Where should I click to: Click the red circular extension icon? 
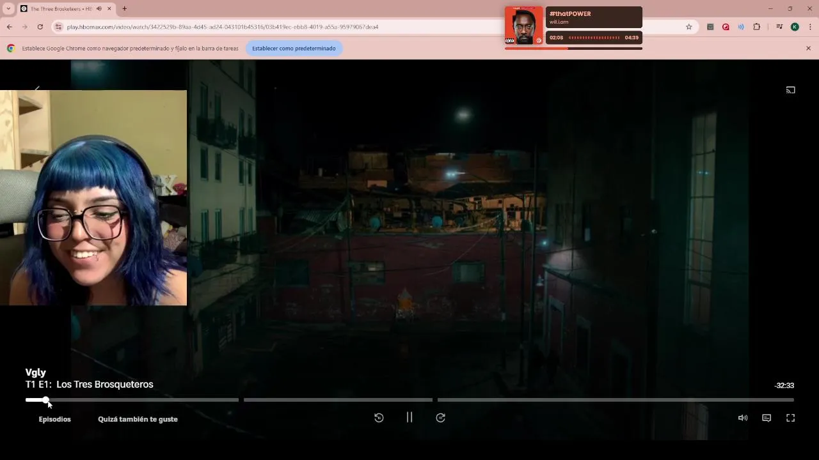click(x=726, y=27)
